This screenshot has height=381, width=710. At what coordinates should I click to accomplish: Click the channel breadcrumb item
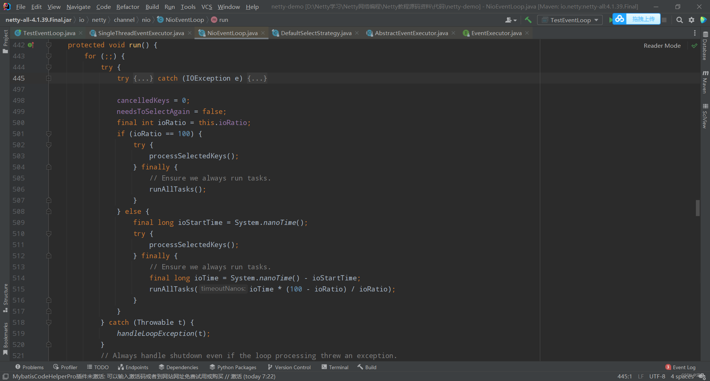click(x=124, y=20)
